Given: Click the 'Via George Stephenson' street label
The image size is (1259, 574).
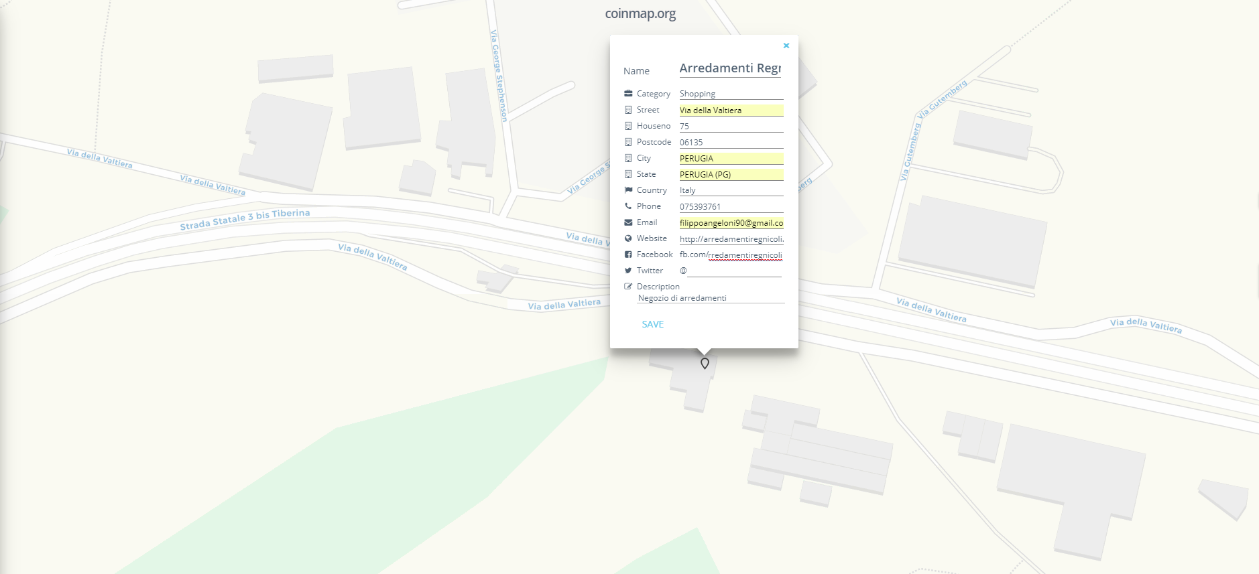Looking at the screenshot, I should pos(499,76).
